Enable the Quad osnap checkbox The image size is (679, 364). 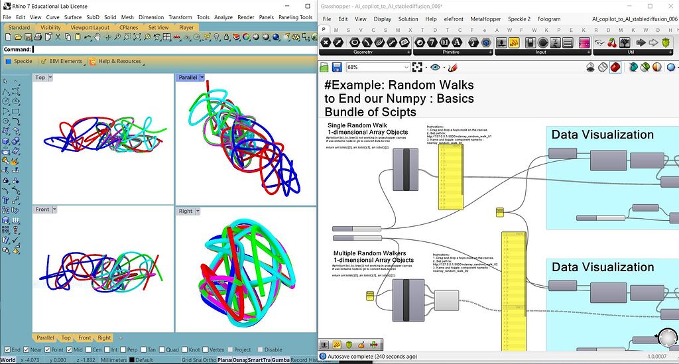tap(162, 349)
